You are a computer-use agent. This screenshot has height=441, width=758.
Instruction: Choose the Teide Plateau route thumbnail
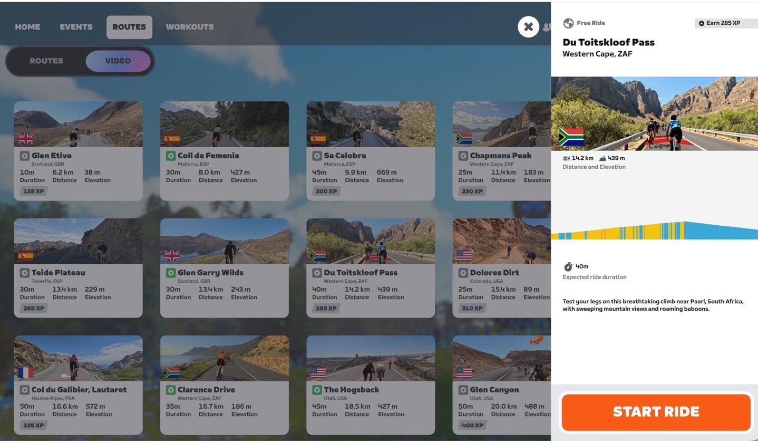point(78,241)
